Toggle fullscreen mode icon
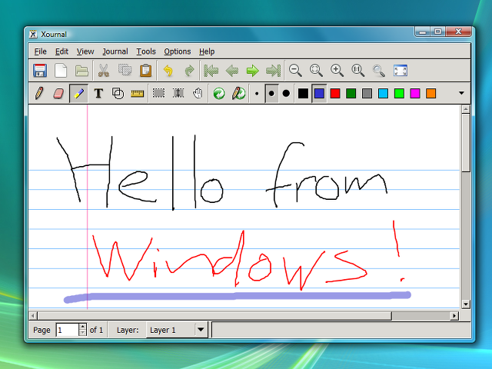The image size is (492, 369). click(x=400, y=71)
